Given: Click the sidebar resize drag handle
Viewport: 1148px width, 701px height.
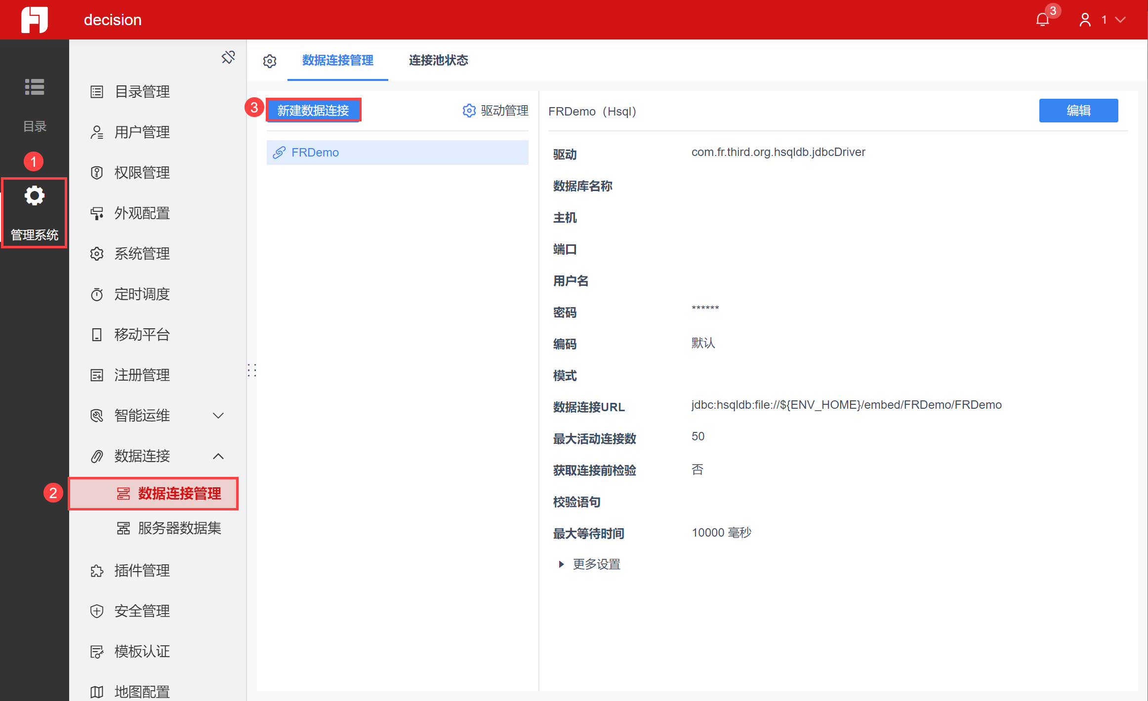Looking at the screenshot, I should tap(251, 370).
